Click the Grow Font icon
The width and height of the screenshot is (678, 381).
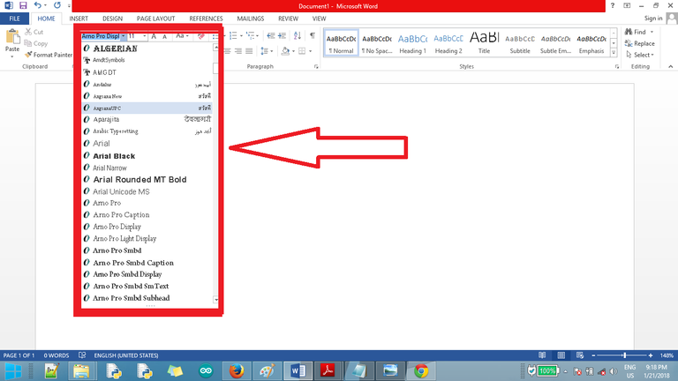click(x=153, y=36)
